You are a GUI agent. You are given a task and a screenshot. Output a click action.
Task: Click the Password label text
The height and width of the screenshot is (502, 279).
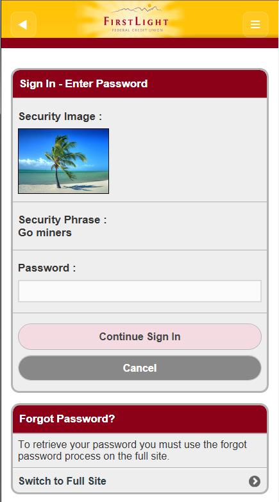(x=47, y=268)
